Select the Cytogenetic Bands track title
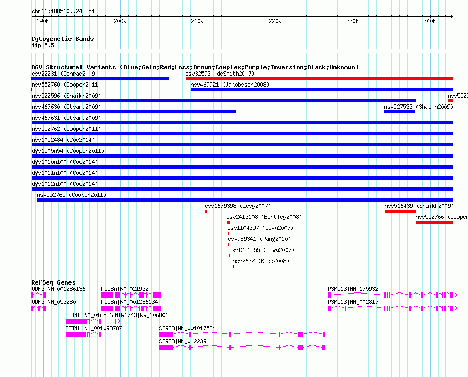The image size is (468, 377). [x=63, y=39]
